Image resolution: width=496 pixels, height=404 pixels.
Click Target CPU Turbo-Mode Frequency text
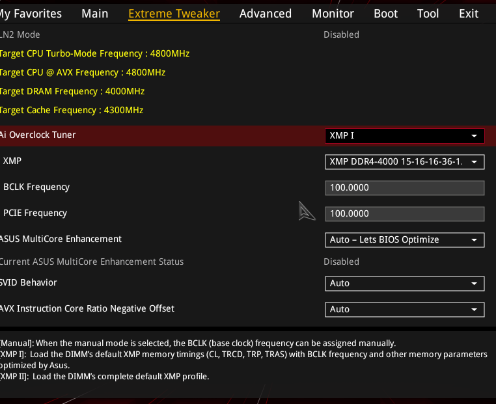(x=94, y=54)
